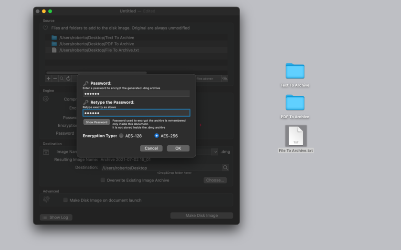Image resolution: width=401 pixels, height=250 pixels.
Task: Select /Users/roberto/Desktop/Text To Archive row
Action: pyautogui.click(x=137, y=38)
